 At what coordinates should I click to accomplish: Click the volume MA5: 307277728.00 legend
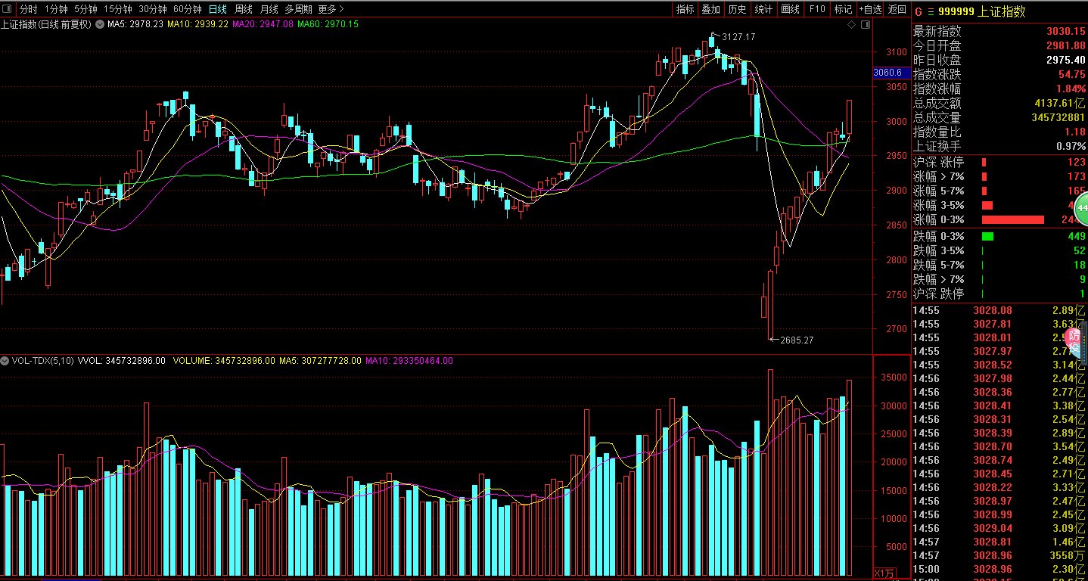coord(320,361)
